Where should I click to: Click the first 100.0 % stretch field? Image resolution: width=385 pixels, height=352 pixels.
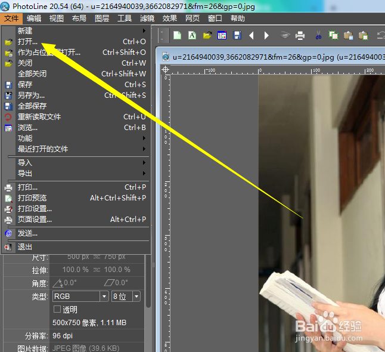[75, 270]
